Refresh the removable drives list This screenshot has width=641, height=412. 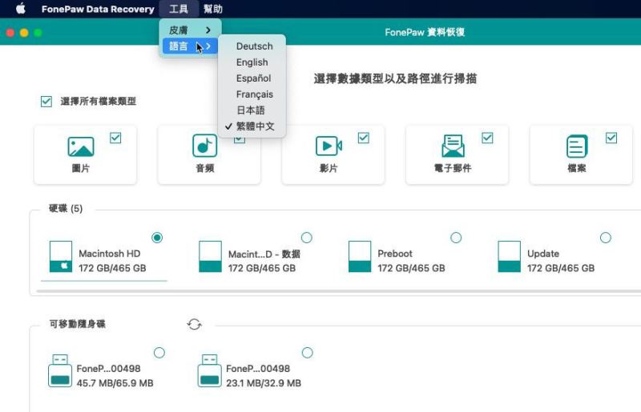(194, 324)
